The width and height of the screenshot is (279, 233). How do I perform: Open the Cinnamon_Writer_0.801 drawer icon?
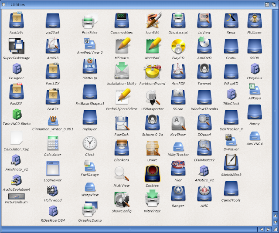point(53,120)
